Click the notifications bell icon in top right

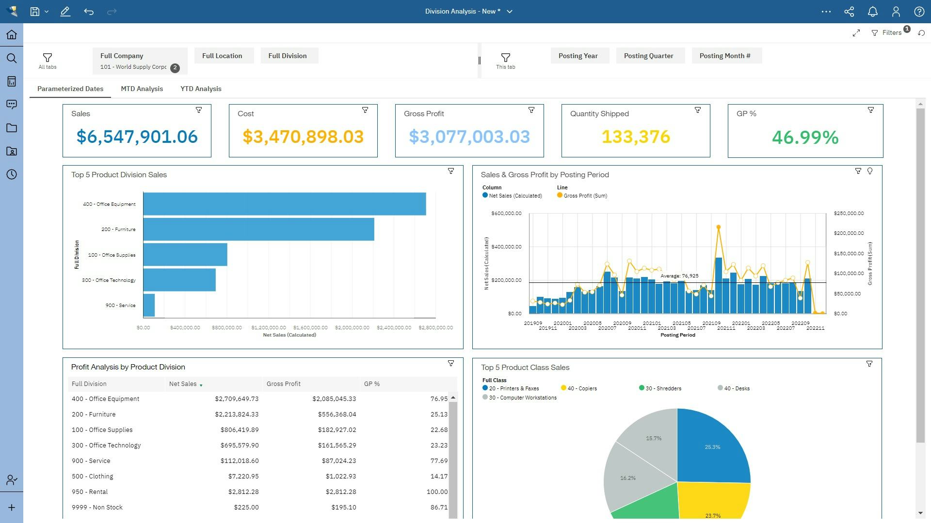[872, 11]
